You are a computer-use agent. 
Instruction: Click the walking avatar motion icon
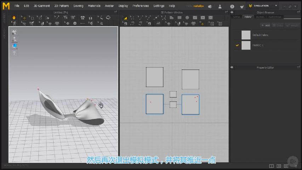pos(14,23)
